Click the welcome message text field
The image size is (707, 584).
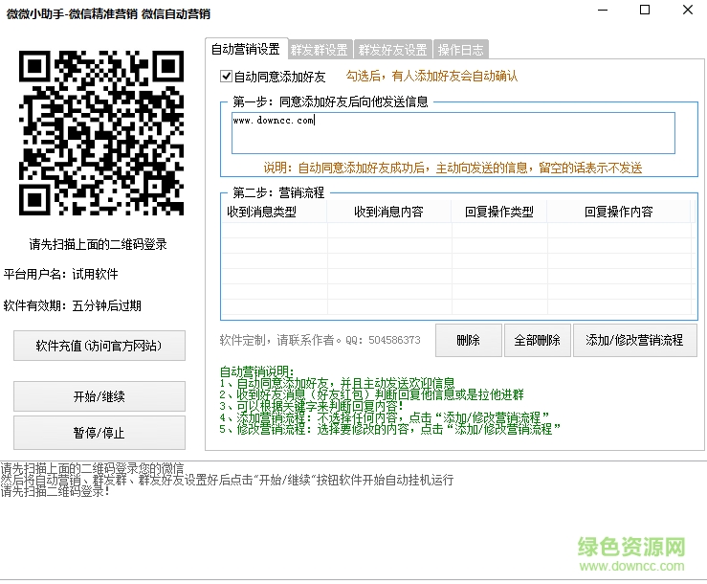click(453, 133)
